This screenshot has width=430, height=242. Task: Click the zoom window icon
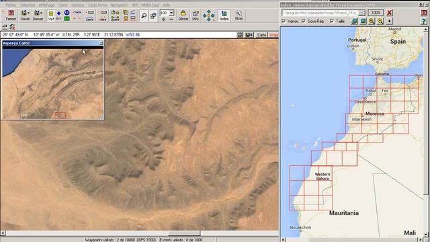153,15
